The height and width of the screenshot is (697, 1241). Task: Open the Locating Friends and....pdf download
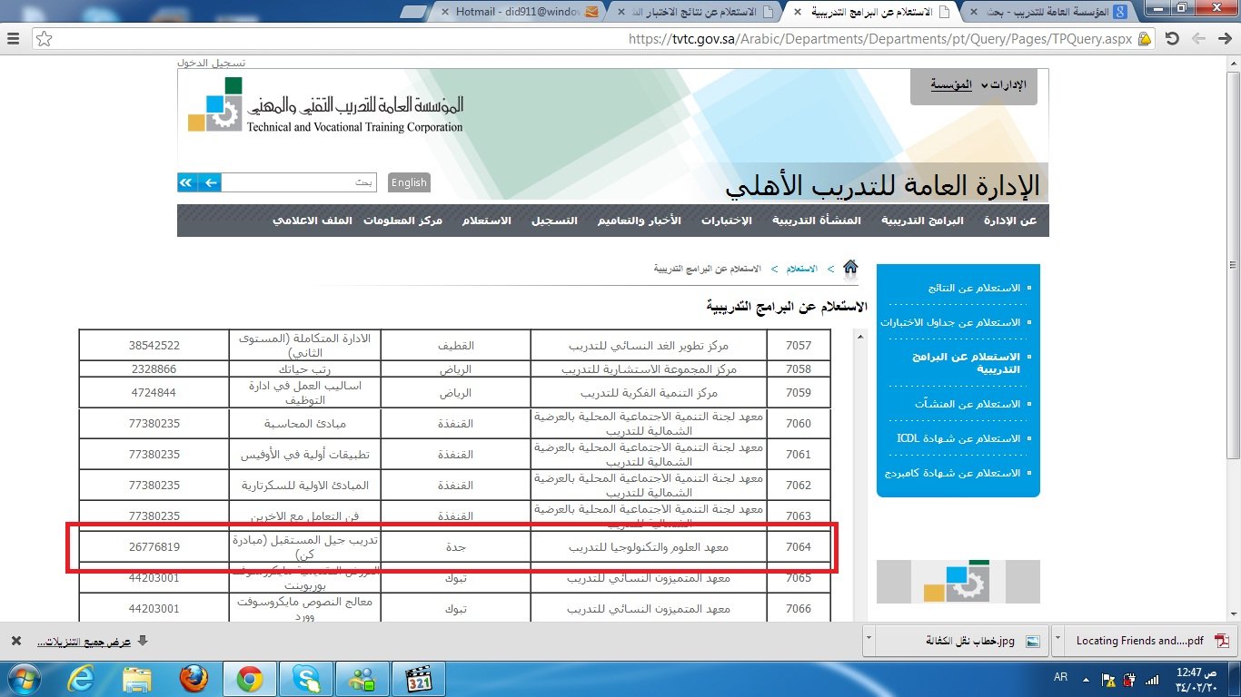[x=1150, y=641]
